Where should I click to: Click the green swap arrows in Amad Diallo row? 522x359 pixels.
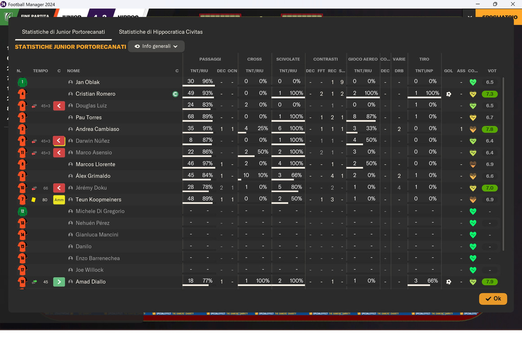coord(34,281)
